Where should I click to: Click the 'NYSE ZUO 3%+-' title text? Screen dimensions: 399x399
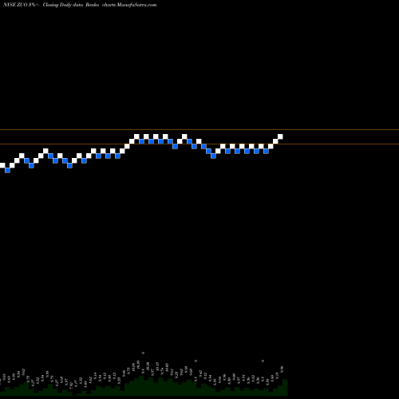(x=22, y=5)
